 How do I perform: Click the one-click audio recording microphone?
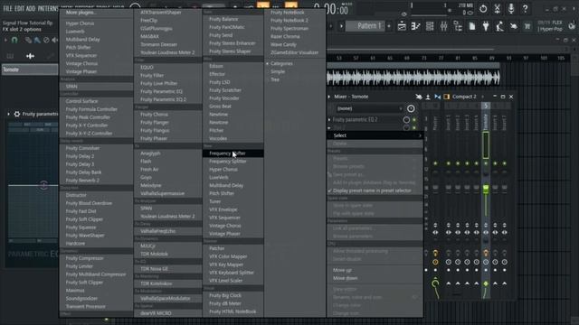coord(511,8)
